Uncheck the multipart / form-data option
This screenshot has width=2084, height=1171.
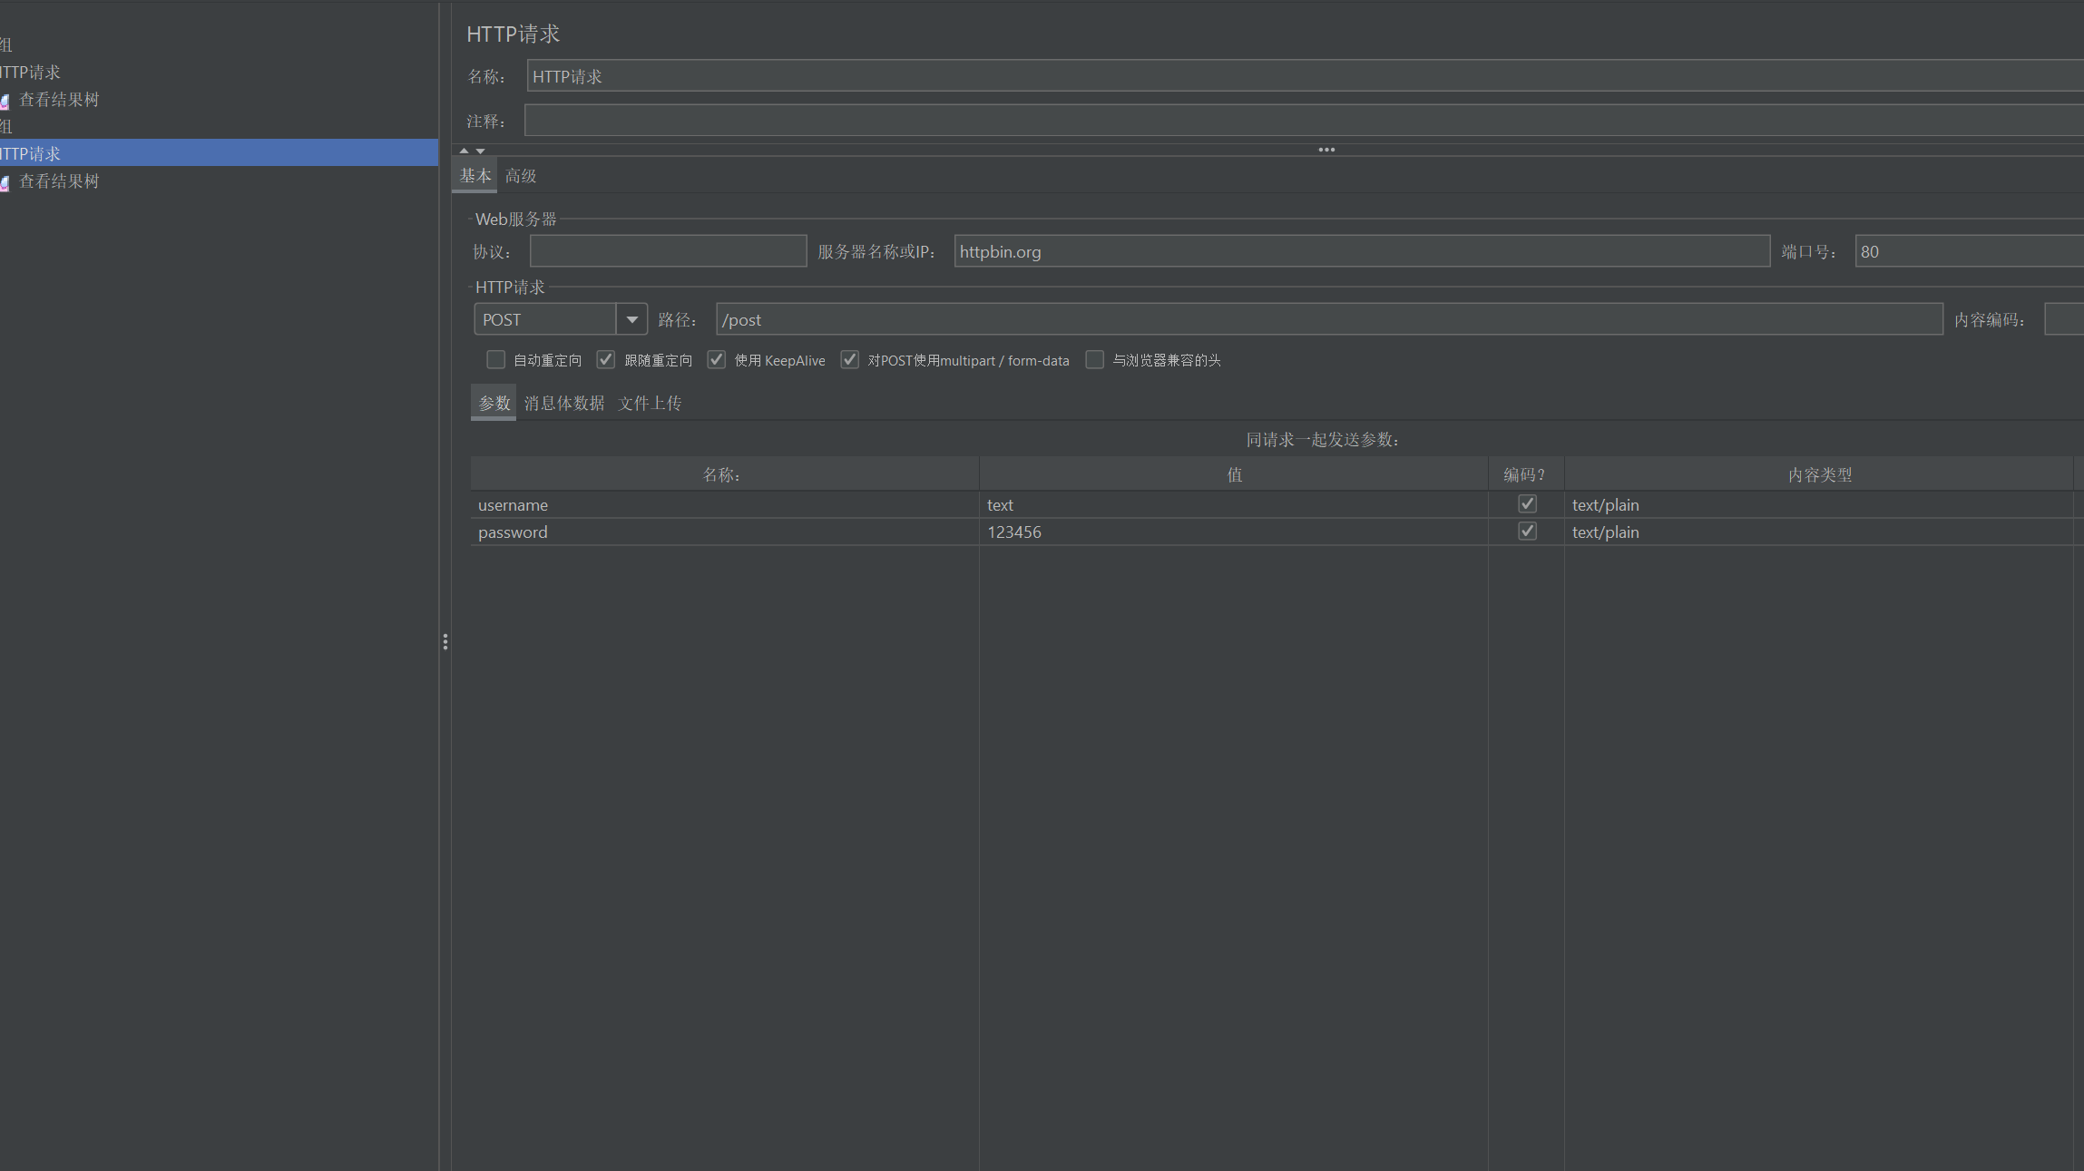[x=849, y=360]
